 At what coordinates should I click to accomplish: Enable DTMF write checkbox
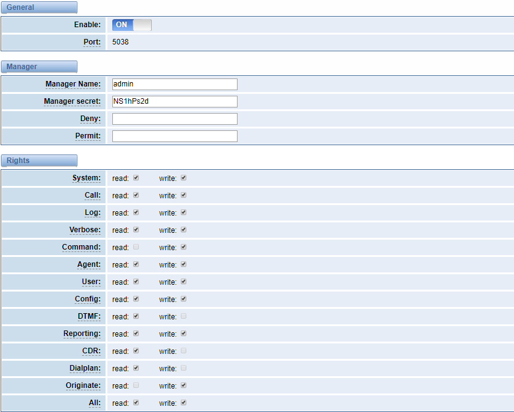point(184,316)
